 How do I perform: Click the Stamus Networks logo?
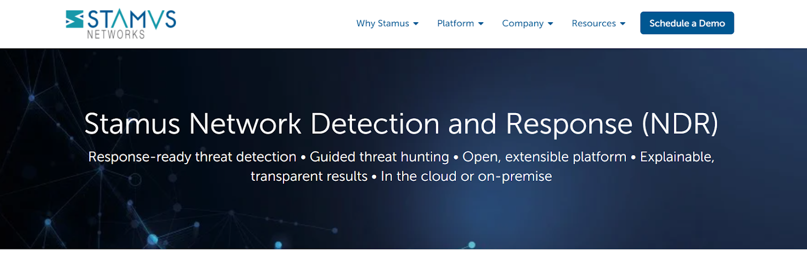[121, 24]
